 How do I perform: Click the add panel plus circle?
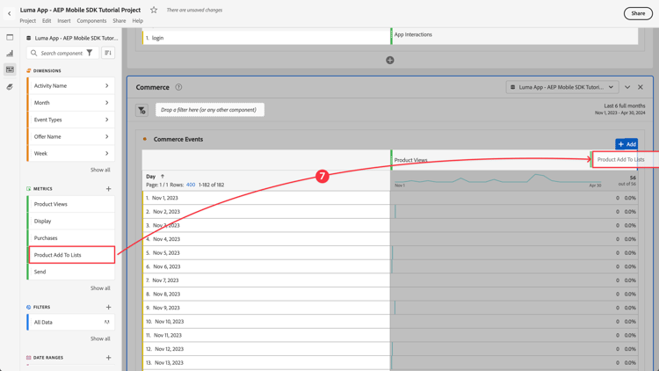pos(390,60)
